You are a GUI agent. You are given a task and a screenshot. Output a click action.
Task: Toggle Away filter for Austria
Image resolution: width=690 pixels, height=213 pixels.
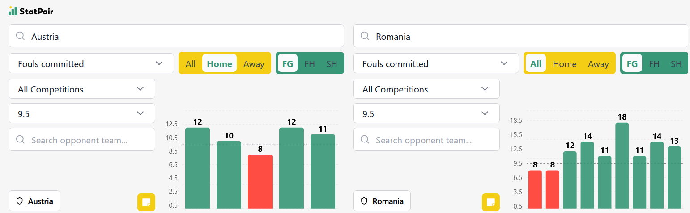pyautogui.click(x=254, y=63)
